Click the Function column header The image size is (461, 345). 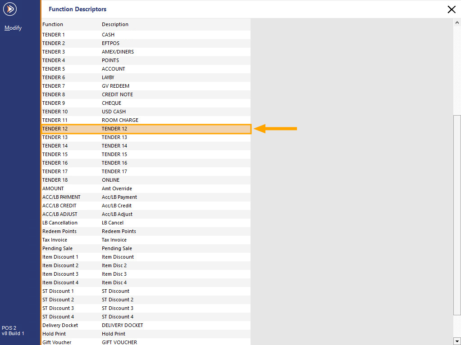tap(53, 24)
